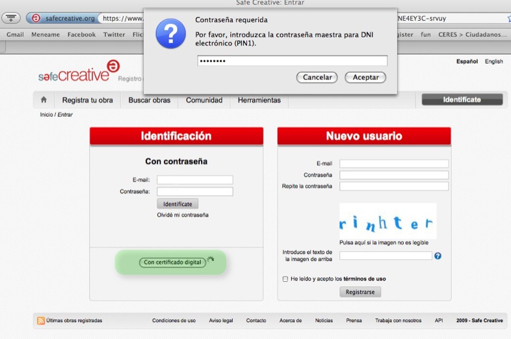Screen dimensions: 511x339
Task: Click the Registrarse button
Action: click(x=360, y=292)
